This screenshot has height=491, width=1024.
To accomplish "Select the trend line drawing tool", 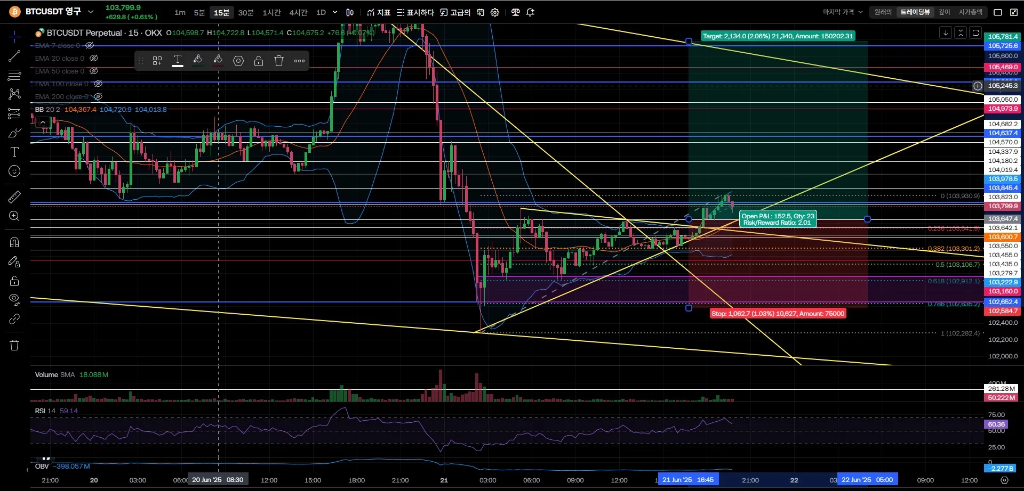I will pyautogui.click(x=14, y=56).
